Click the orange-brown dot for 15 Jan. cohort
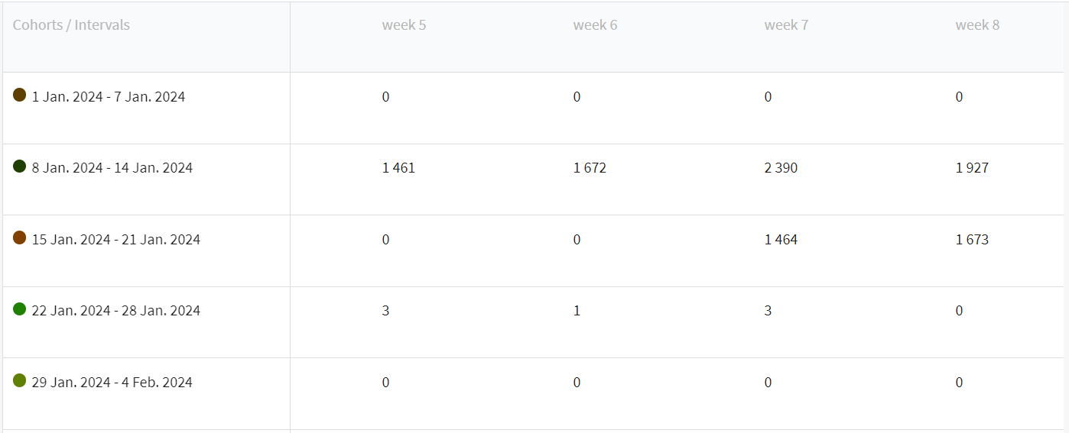This screenshot has width=1069, height=433. [x=20, y=238]
